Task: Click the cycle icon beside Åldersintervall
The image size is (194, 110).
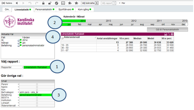Action: point(62,39)
